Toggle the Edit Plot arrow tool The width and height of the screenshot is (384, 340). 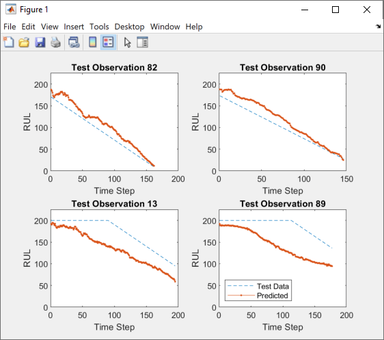pyautogui.click(x=127, y=42)
